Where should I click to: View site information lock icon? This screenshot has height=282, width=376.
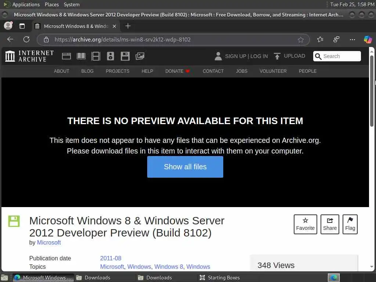[x=46, y=40]
